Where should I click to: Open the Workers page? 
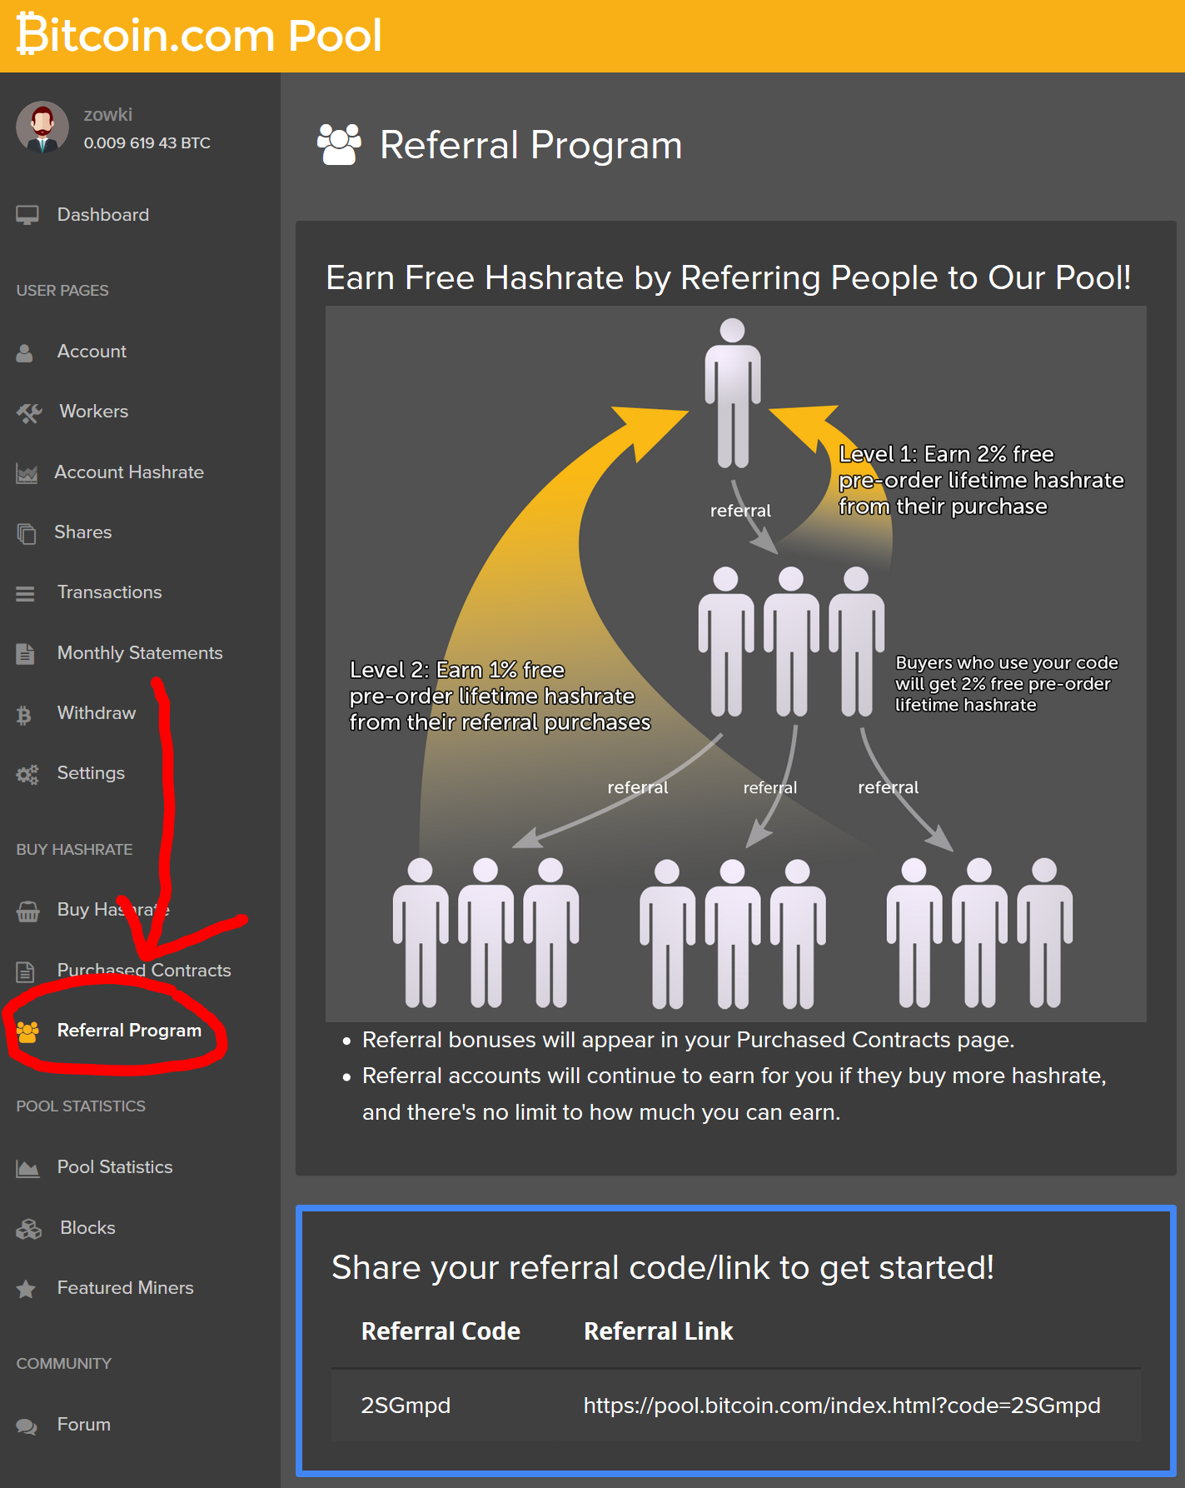[x=94, y=412]
